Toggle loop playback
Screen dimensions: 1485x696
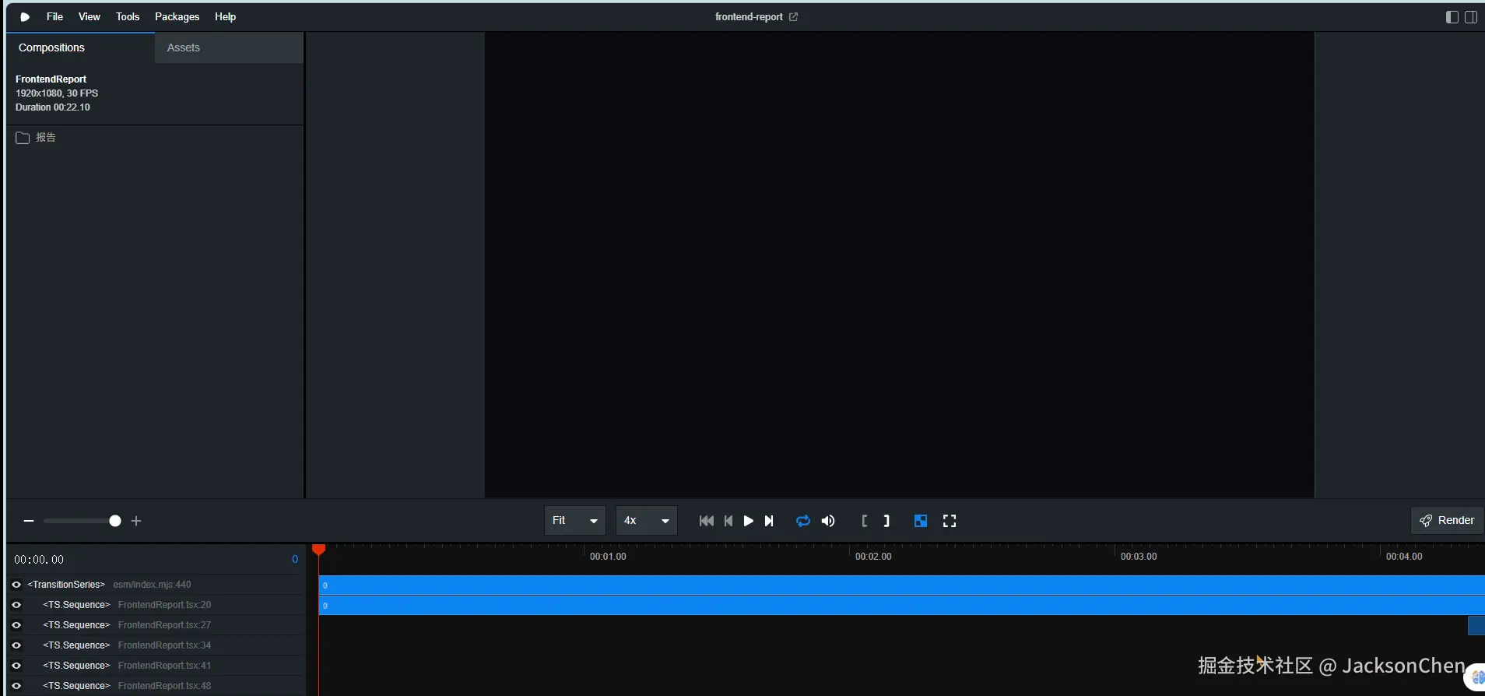(802, 521)
